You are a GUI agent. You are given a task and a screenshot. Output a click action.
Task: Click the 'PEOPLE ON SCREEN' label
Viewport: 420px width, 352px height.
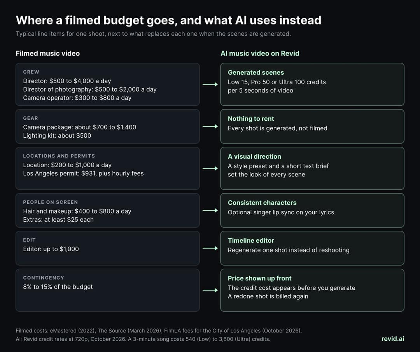(50, 202)
